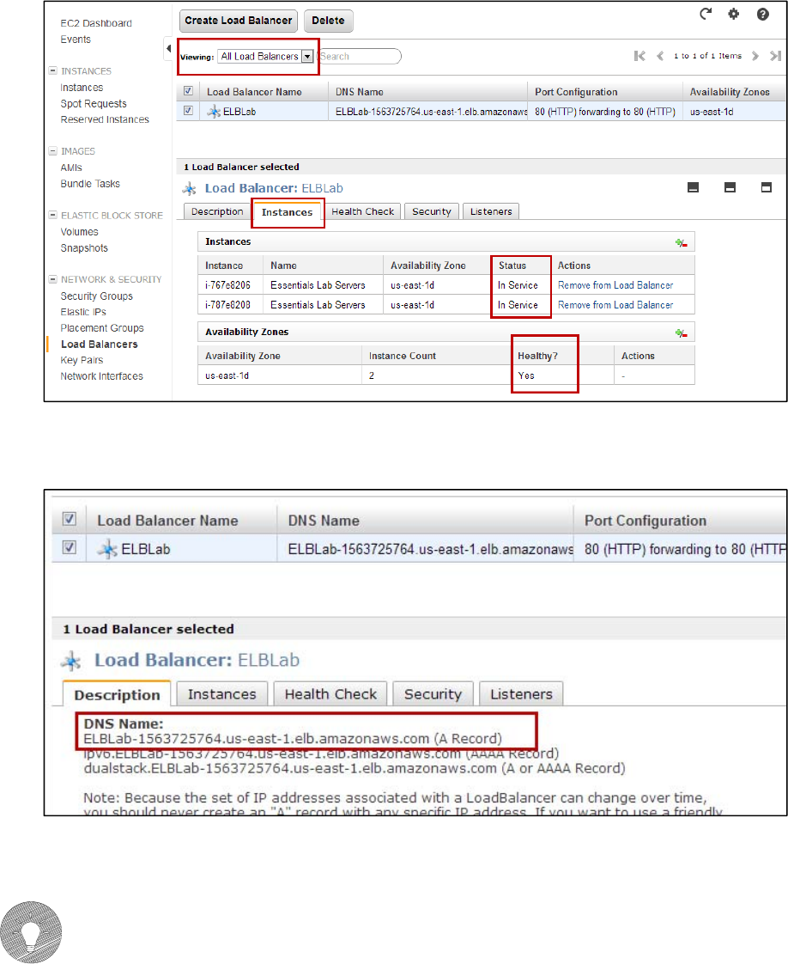Screen dimensions: 788x964
Task: Open Snapshots in sidebar
Action: click(84, 248)
